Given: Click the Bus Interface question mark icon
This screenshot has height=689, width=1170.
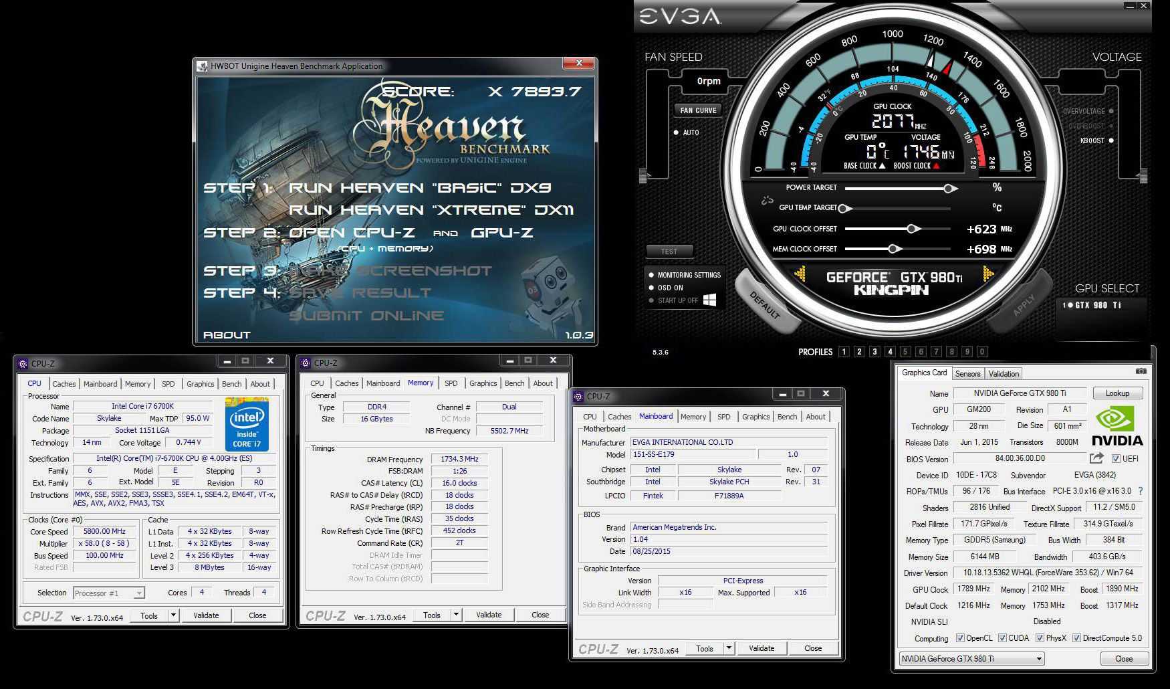Looking at the screenshot, I should pyautogui.click(x=1141, y=491).
